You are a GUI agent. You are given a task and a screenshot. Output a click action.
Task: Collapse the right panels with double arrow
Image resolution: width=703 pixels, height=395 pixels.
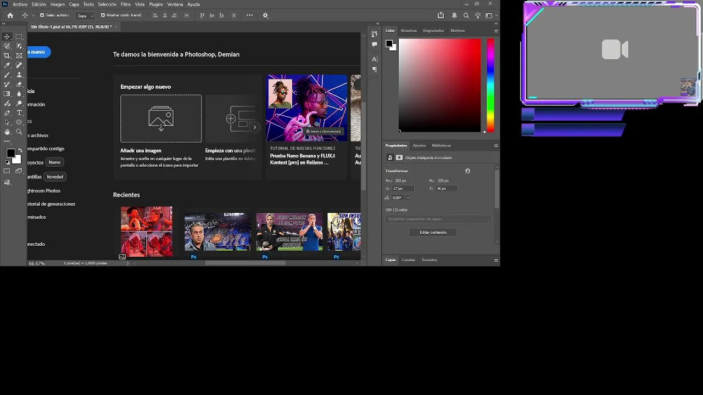496,24
